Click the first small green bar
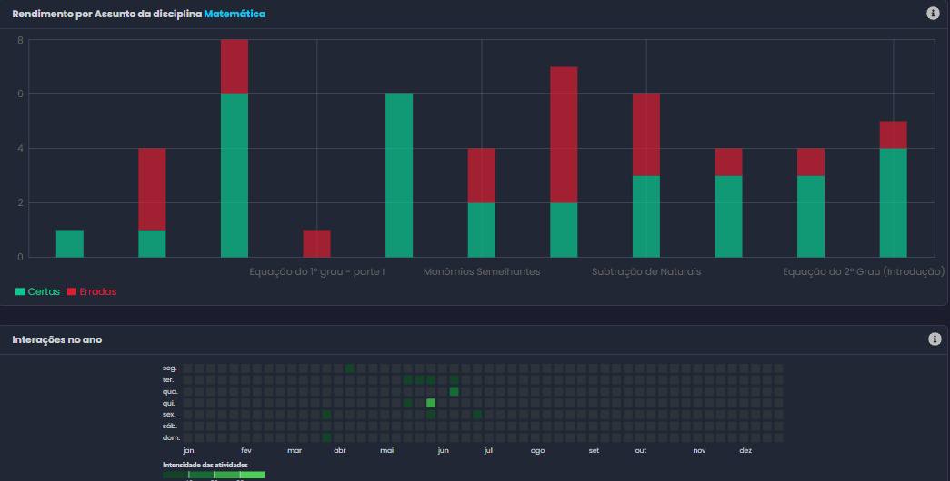 tap(70, 243)
